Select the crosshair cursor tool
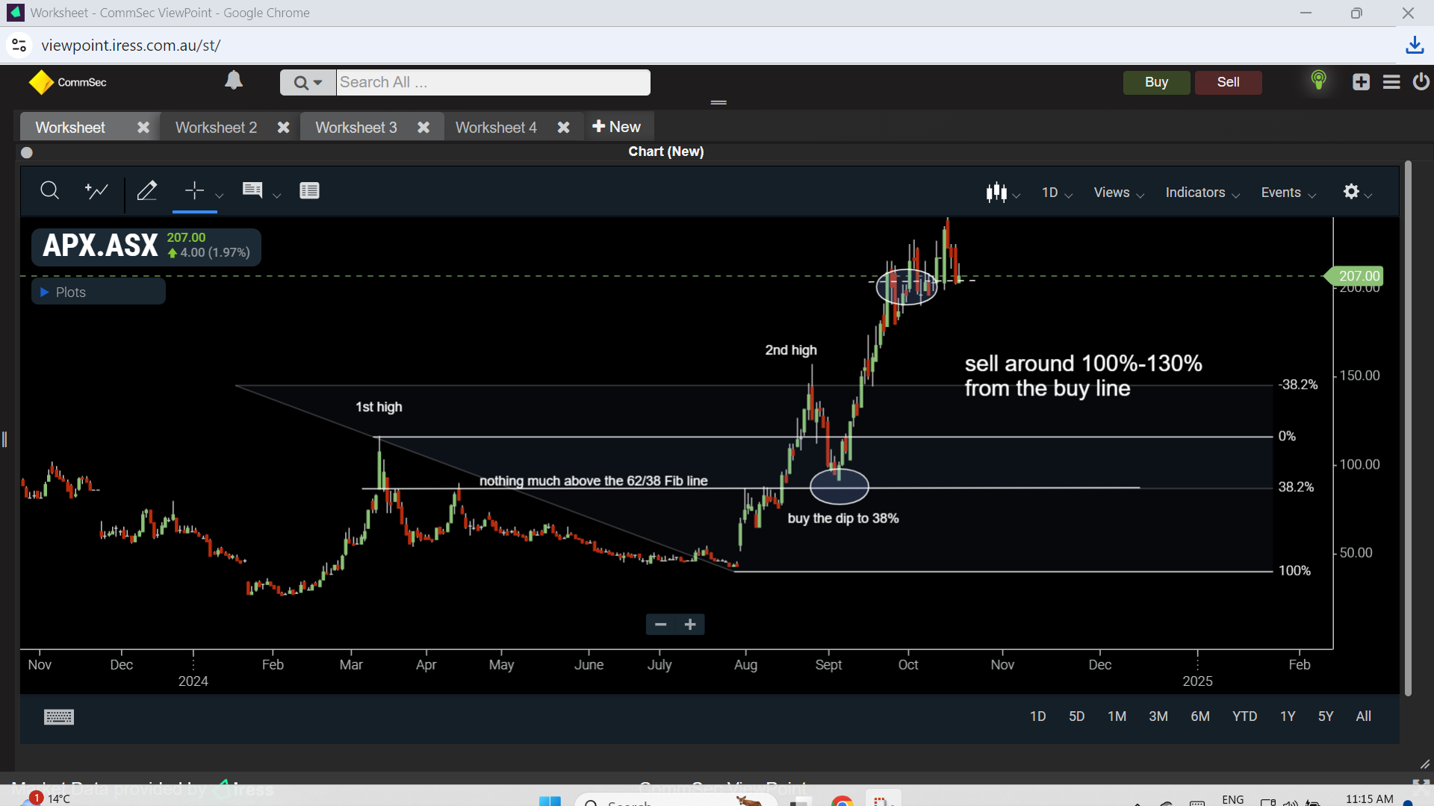 point(194,191)
